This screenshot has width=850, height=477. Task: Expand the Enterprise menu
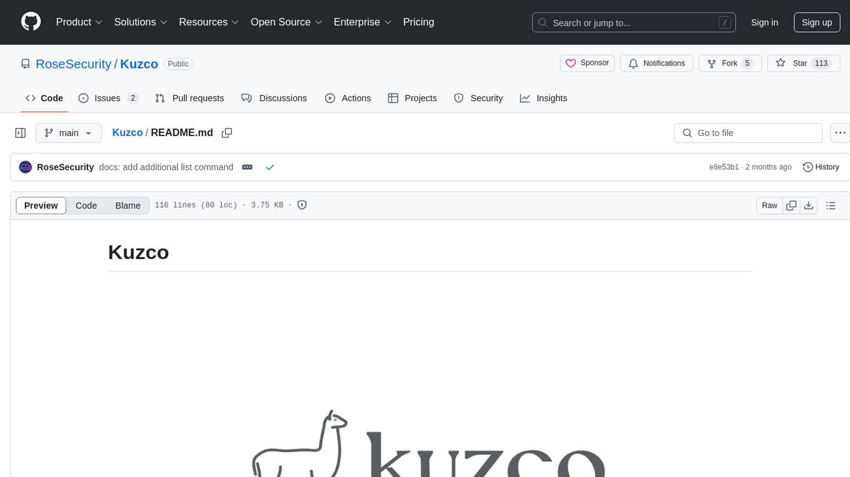point(362,22)
